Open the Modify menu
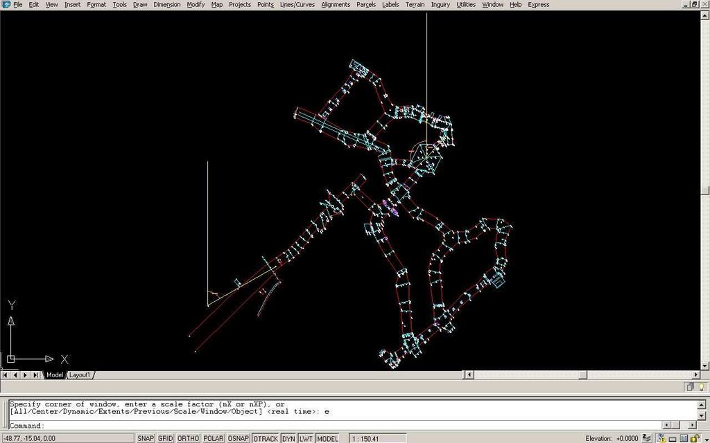Image resolution: width=710 pixels, height=443 pixels. click(196, 5)
